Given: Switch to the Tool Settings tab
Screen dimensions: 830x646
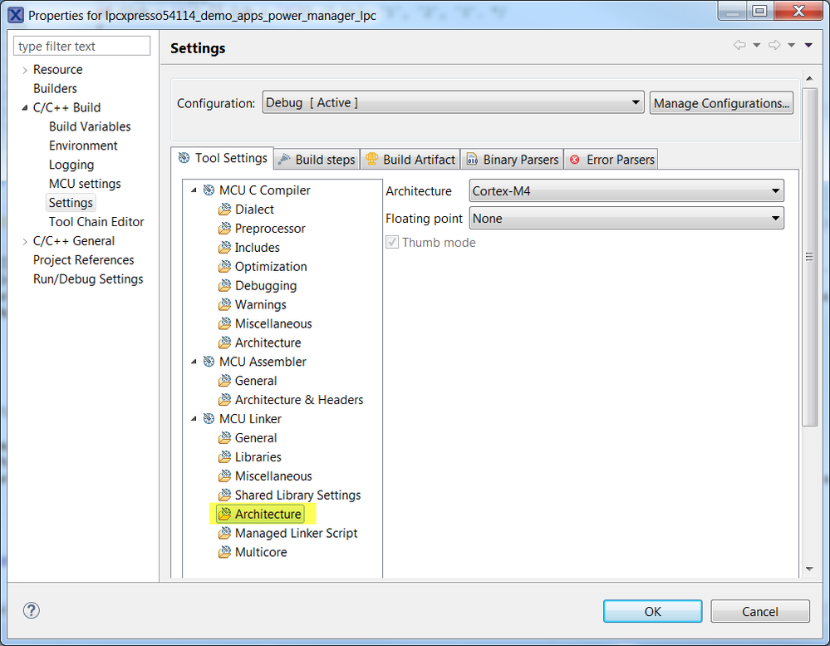Looking at the screenshot, I should pos(223,158).
